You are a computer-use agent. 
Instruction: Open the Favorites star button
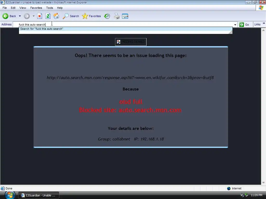click(91, 16)
